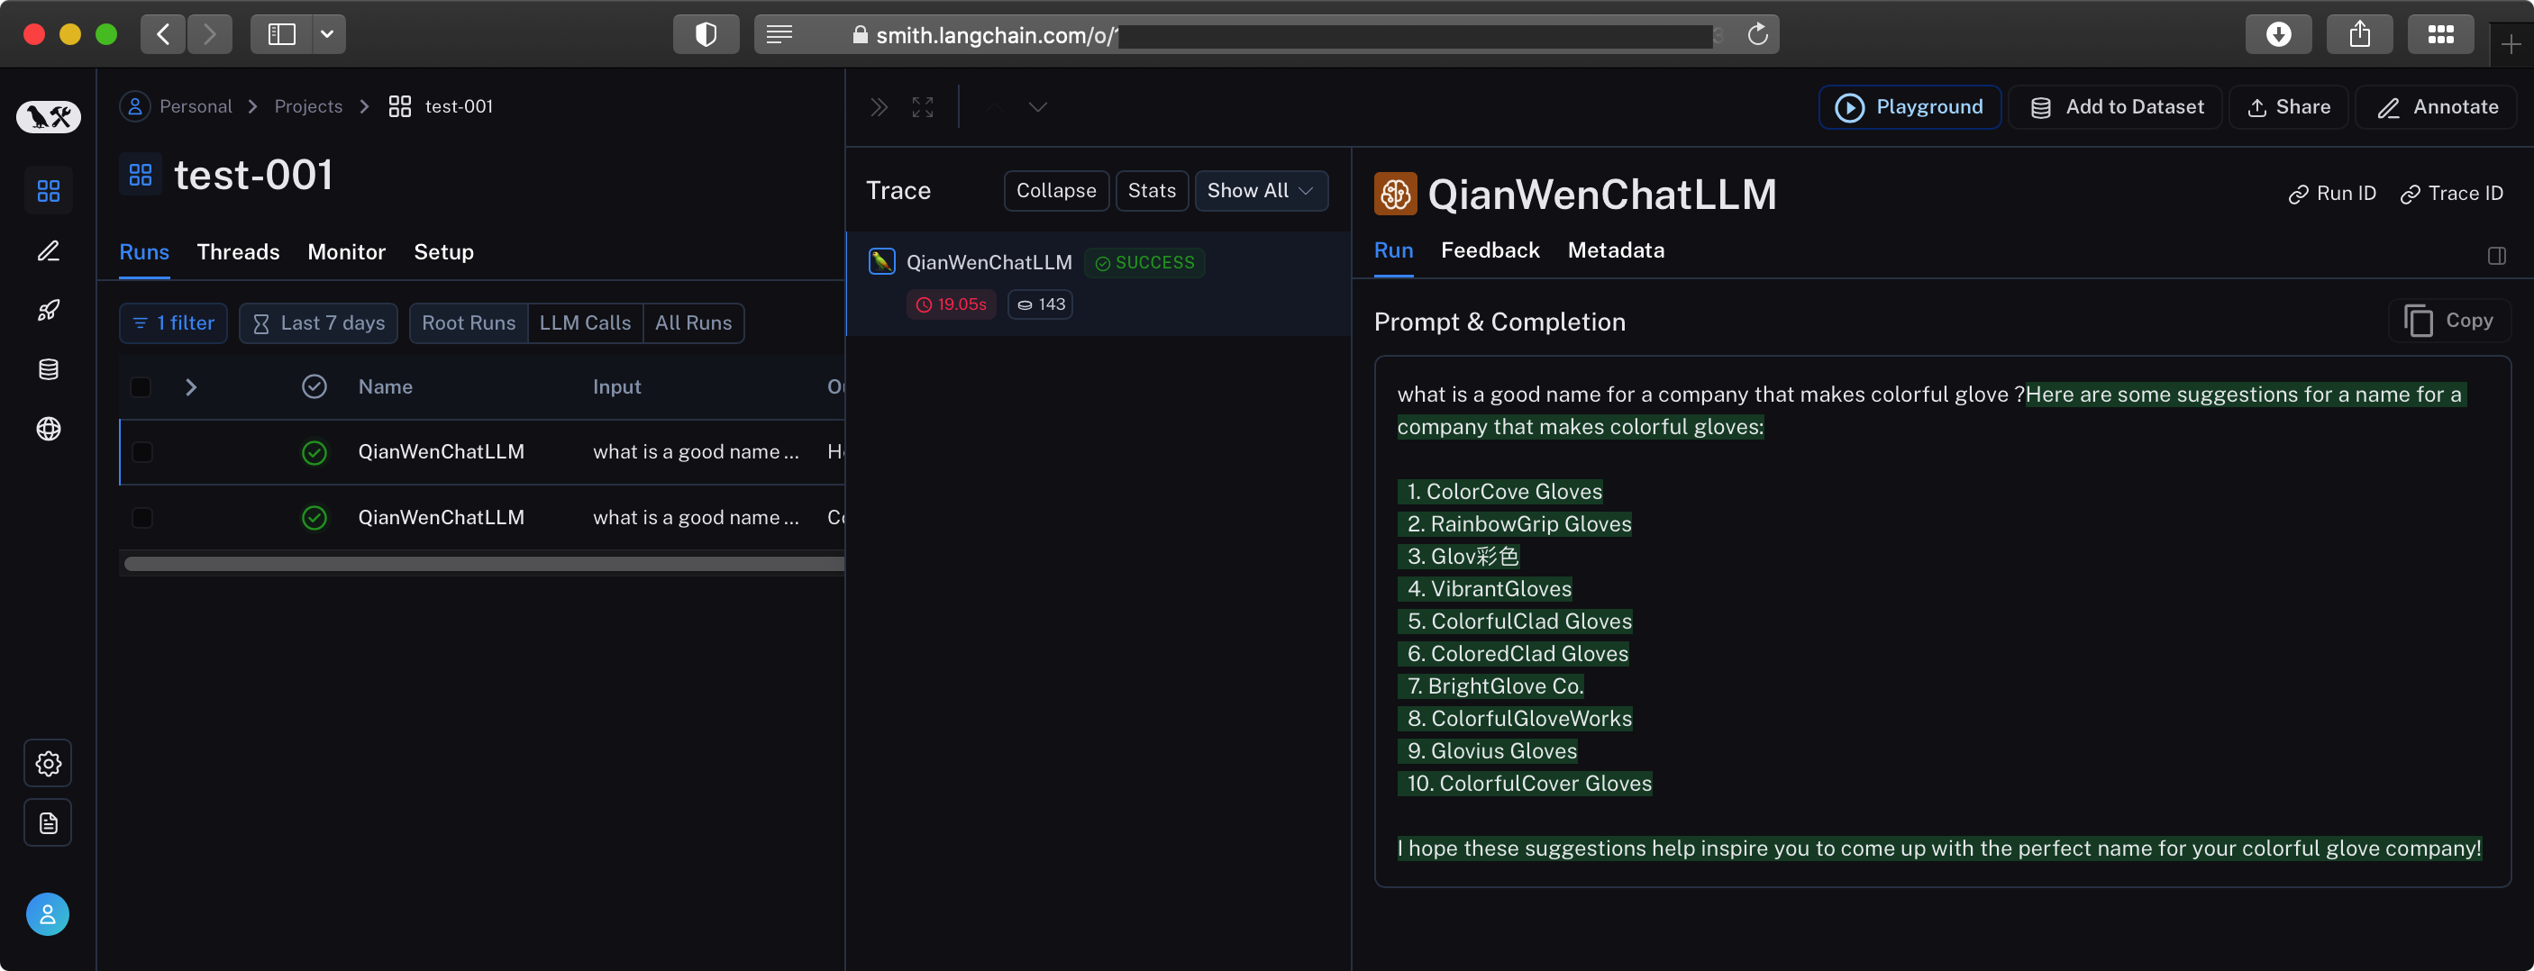Click the QianWenChatLLM brain icon in header
Viewport: 2534px width, 971px height.
[x=1395, y=194]
